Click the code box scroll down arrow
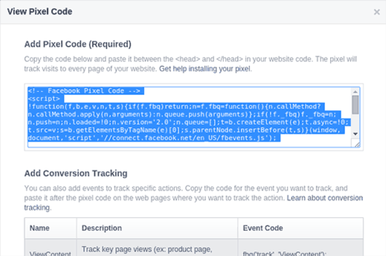Image resolution: width=386 pixels, height=256 pixels. click(355, 134)
